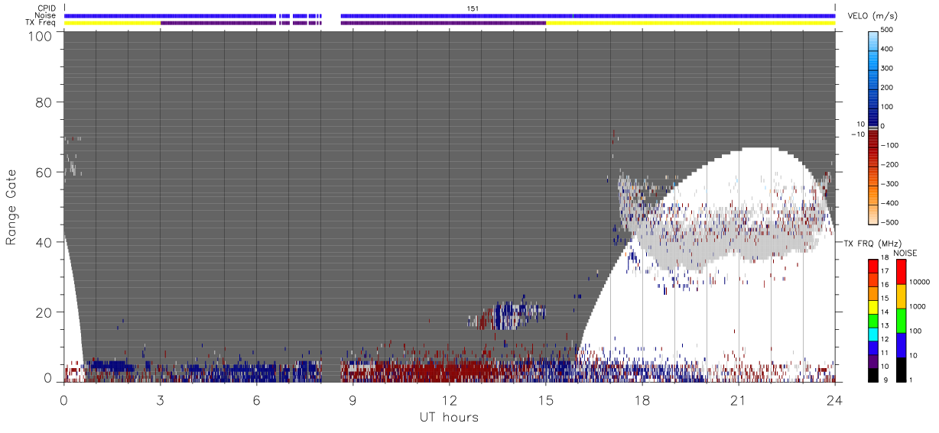Click the 1000 label on NOISE legend

coord(918,307)
